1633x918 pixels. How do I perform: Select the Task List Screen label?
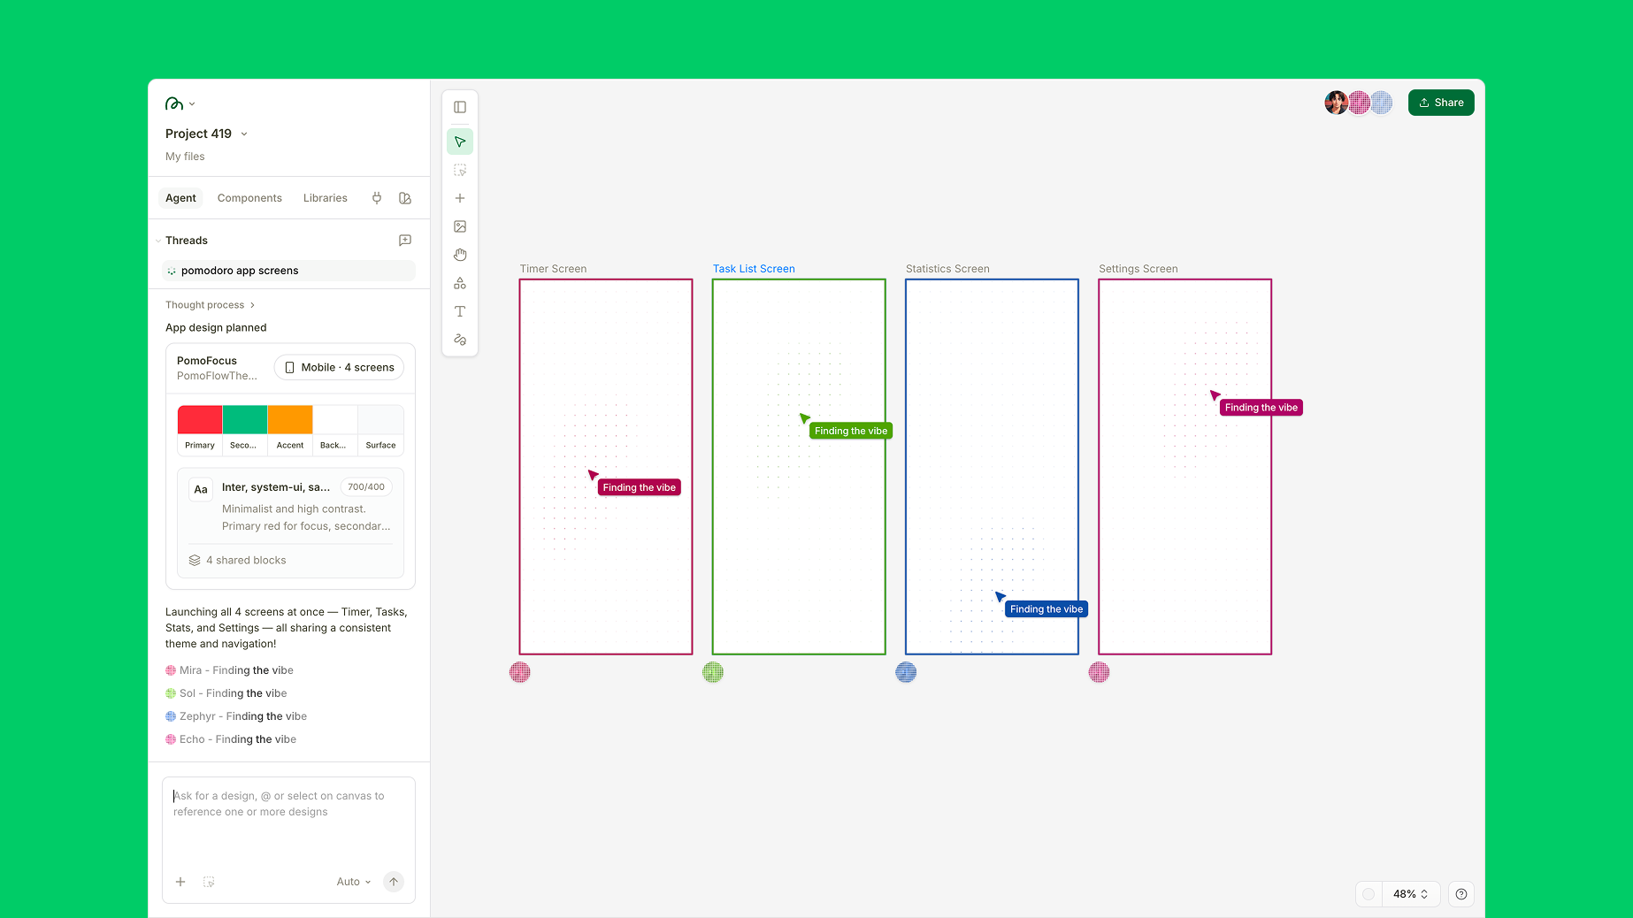tap(754, 269)
